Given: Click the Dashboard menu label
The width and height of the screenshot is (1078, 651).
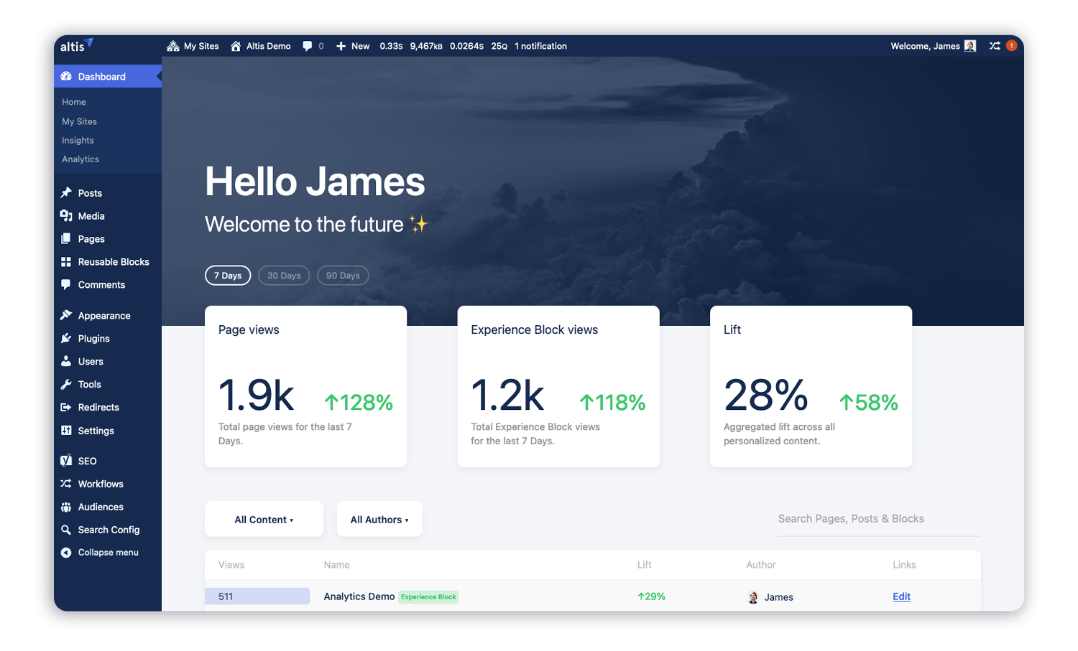Looking at the screenshot, I should point(101,77).
